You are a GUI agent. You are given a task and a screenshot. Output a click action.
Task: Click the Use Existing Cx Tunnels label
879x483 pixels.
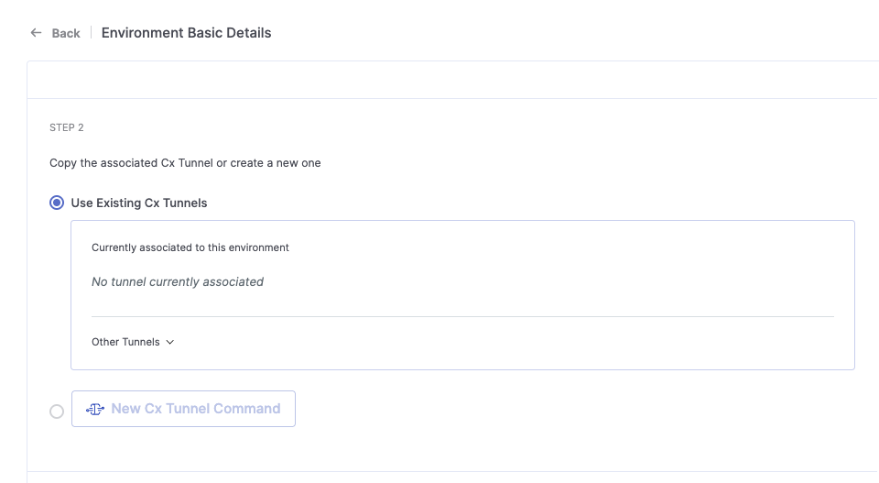(x=139, y=203)
